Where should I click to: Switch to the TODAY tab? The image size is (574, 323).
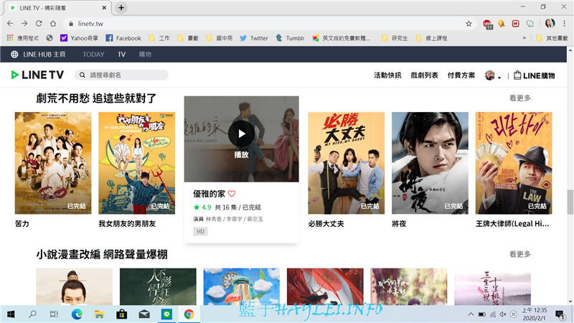point(93,55)
